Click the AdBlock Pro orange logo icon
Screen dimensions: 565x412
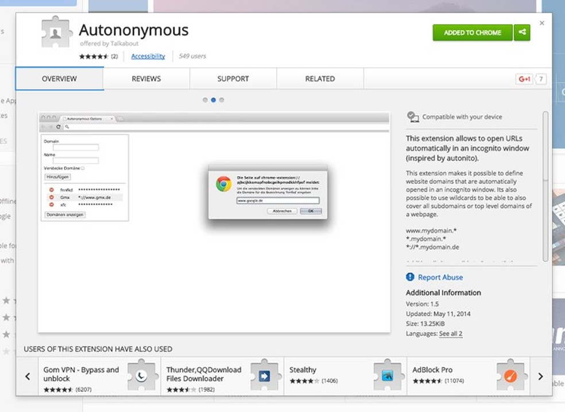510,376
